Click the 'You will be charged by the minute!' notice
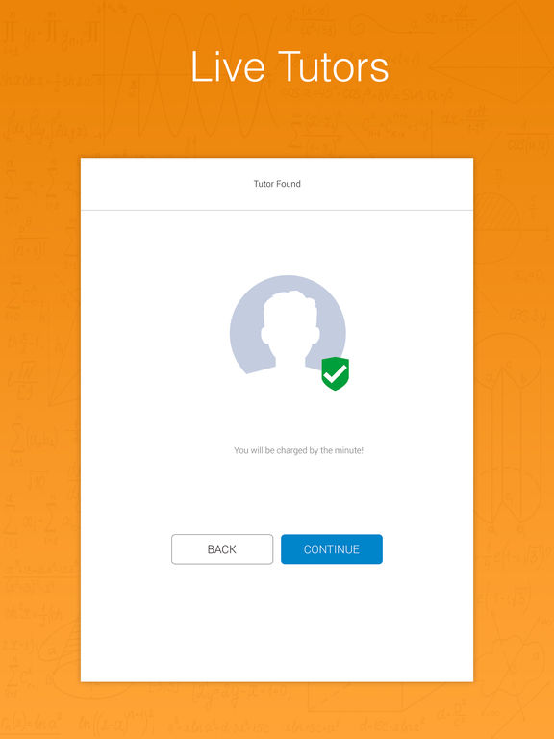Screen dimensions: 554x739 [x=299, y=450]
